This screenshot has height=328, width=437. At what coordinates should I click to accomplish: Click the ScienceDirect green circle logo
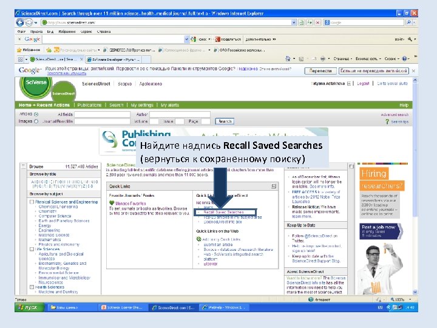point(64,91)
